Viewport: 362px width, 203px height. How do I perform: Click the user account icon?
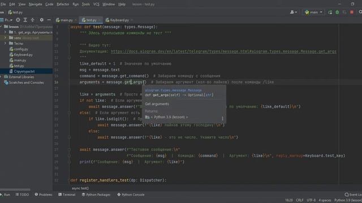(x=294, y=12)
